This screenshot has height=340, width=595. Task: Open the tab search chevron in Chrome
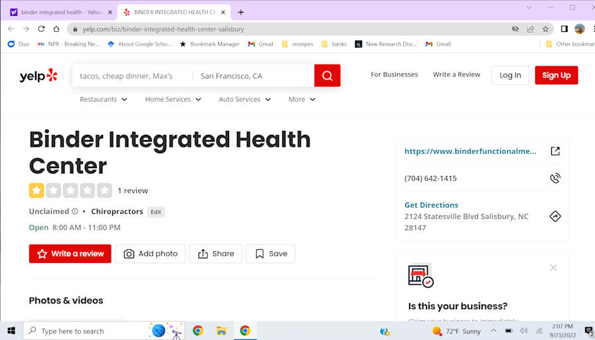(529, 7)
